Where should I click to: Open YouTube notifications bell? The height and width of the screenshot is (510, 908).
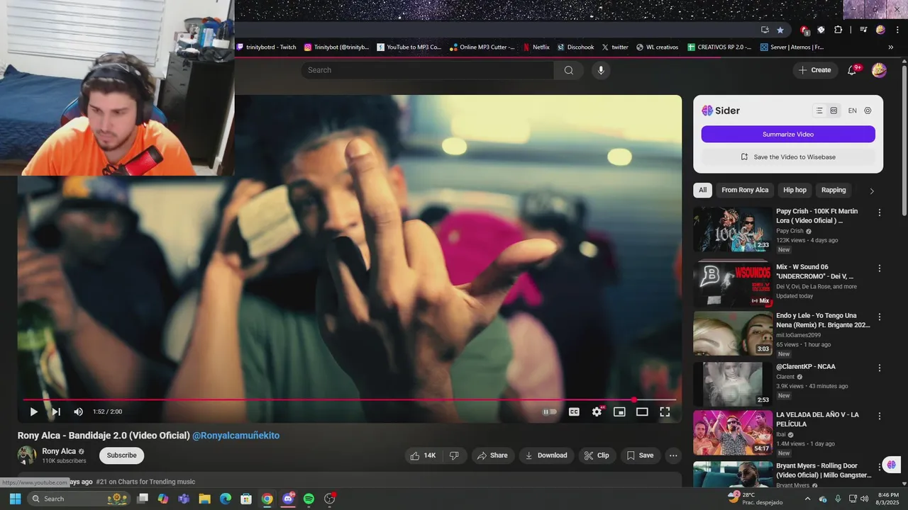853,70
